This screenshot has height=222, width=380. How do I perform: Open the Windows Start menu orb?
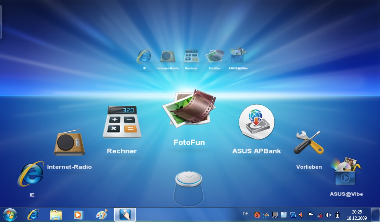pos(10,215)
